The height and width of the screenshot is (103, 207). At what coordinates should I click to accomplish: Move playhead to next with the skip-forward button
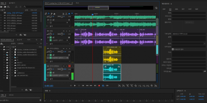click(95, 85)
